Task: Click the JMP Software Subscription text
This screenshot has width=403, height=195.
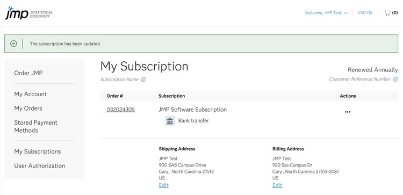Action: 192,110
